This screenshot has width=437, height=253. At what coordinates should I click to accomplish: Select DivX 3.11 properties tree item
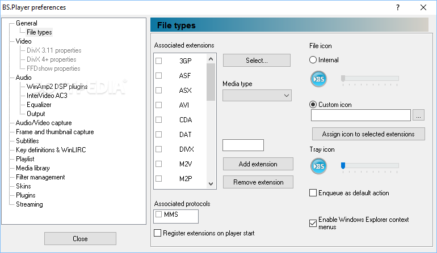tap(54, 50)
